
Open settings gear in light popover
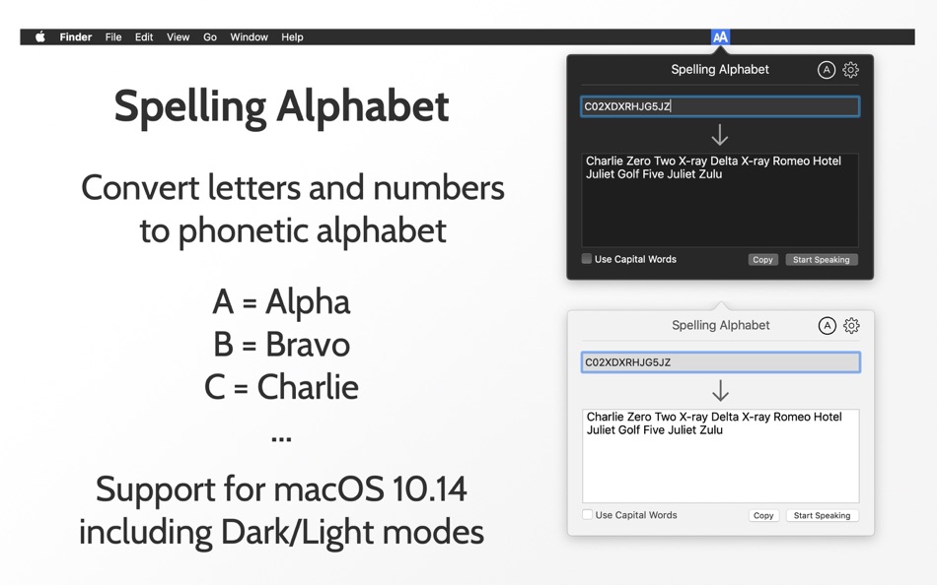point(851,325)
